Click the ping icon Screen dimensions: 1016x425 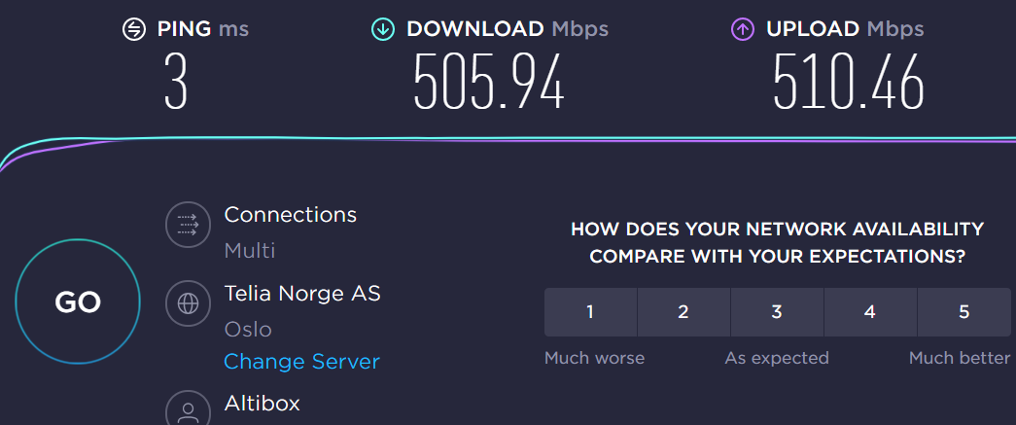pyautogui.click(x=133, y=29)
